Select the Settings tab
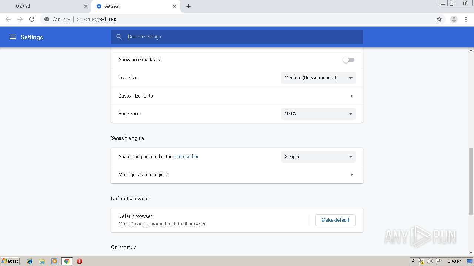Screen dimensions: 474x266 click(x=136, y=6)
